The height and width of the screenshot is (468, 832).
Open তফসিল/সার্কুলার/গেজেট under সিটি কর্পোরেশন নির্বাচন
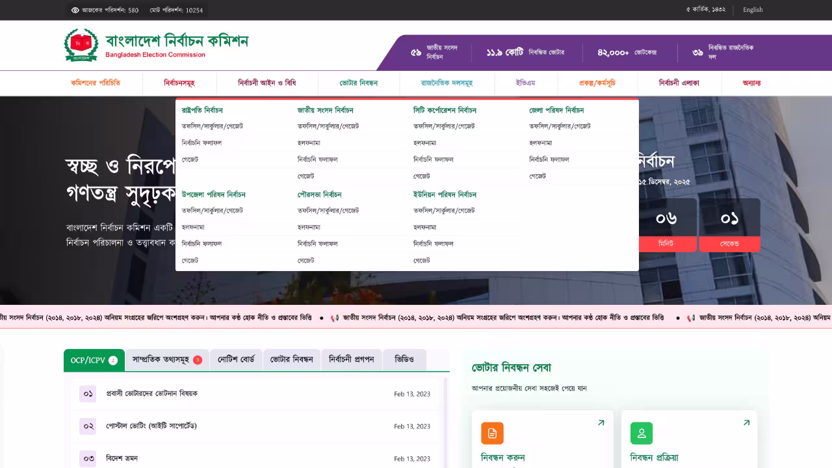pos(444,126)
